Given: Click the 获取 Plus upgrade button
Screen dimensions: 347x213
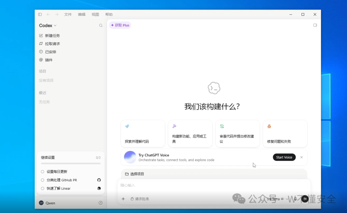Looking at the screenshot, I should pyautogui.click(x=120, y=25).
